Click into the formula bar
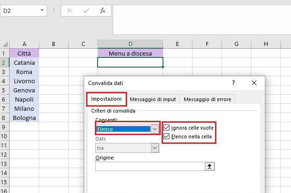Image resolution: width=291 pixels, height=193 pixels. (x=202, y=20)
